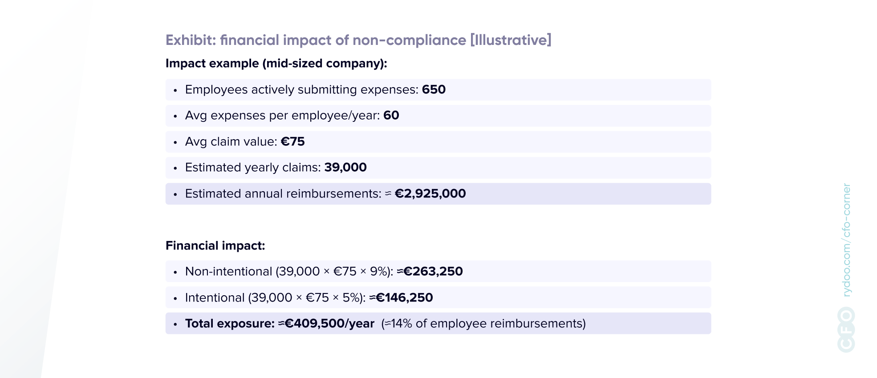The height and width of the screenshot is (378, 877).
Task: Click the Total exposure label
Action: click(x=230, y=324)
